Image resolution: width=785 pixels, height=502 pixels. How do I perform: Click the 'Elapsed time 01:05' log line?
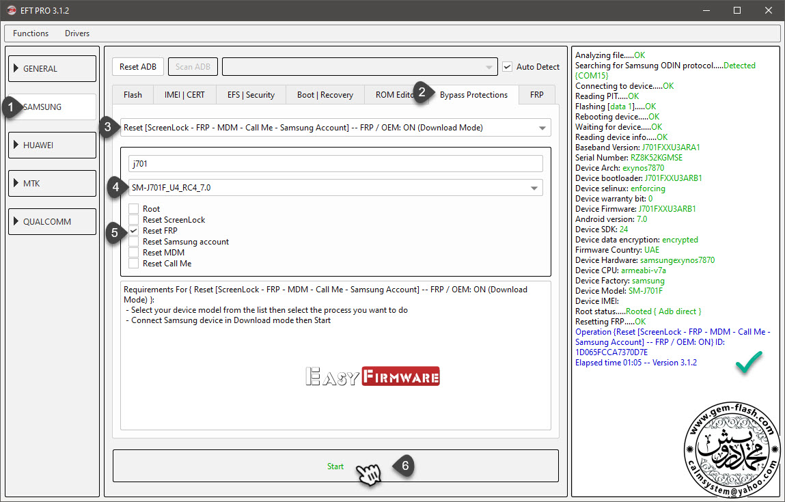tap(636, 363)
